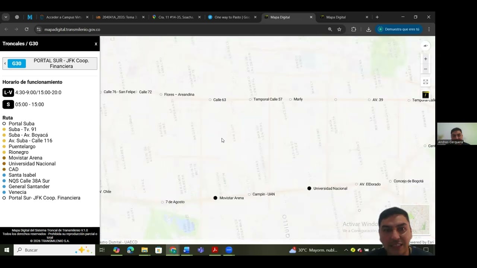Reload the page in Chrome
Screen dimensions: 477x268
click(26, 29)
